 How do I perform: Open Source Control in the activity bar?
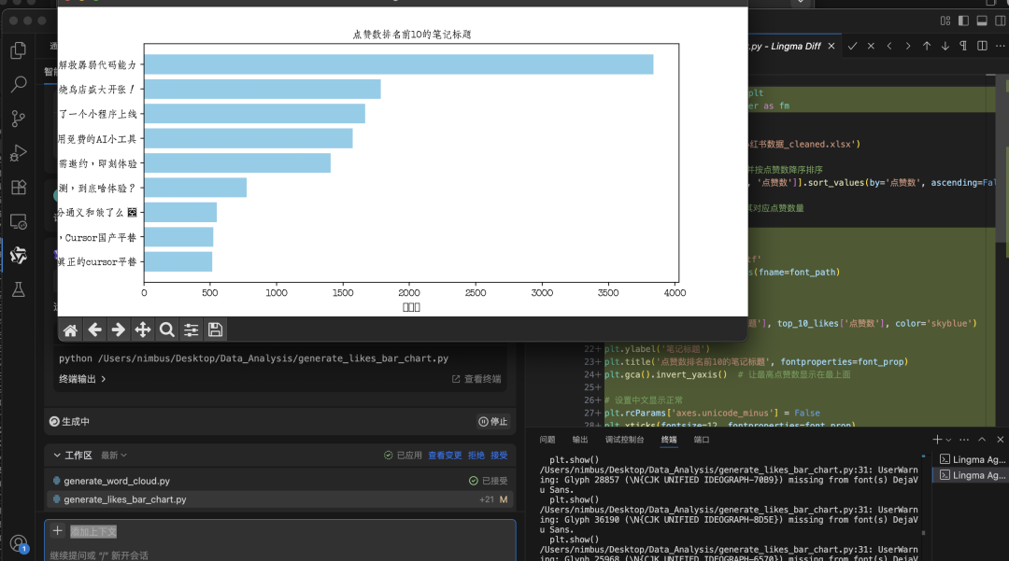pyautogui.click(x=18, y=119)
